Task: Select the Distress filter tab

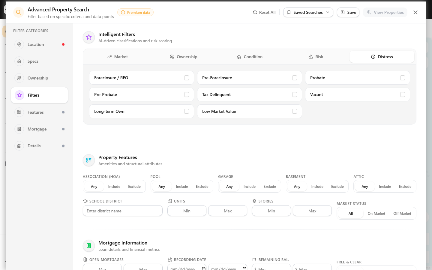Action: coord(382,57)
